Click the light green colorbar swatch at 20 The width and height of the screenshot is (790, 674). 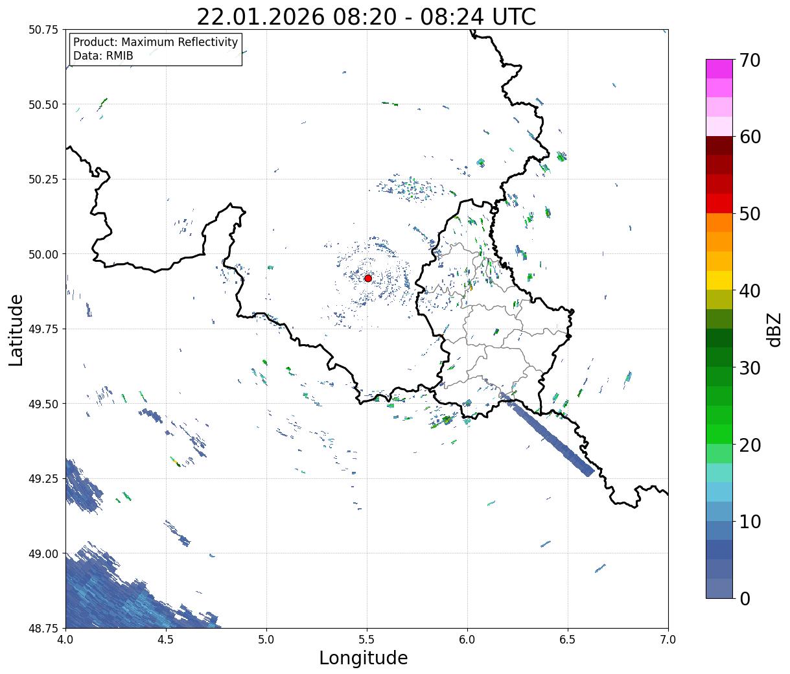pyautogui.click(x=719, y=453)
